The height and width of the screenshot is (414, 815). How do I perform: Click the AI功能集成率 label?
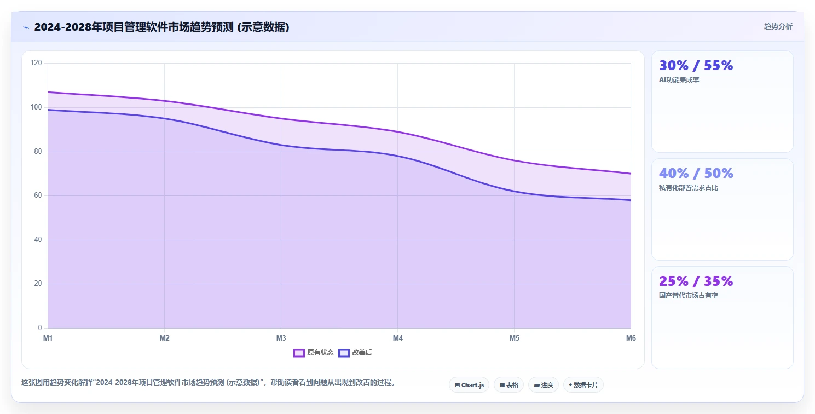coord(679,80)
